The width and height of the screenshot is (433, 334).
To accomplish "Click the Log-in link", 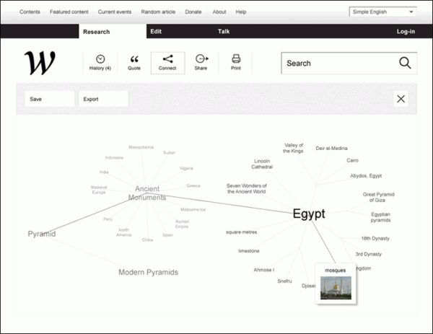I will [406, 32].
